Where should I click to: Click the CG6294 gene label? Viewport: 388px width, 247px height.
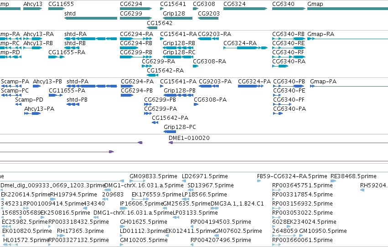coord(131,4)
